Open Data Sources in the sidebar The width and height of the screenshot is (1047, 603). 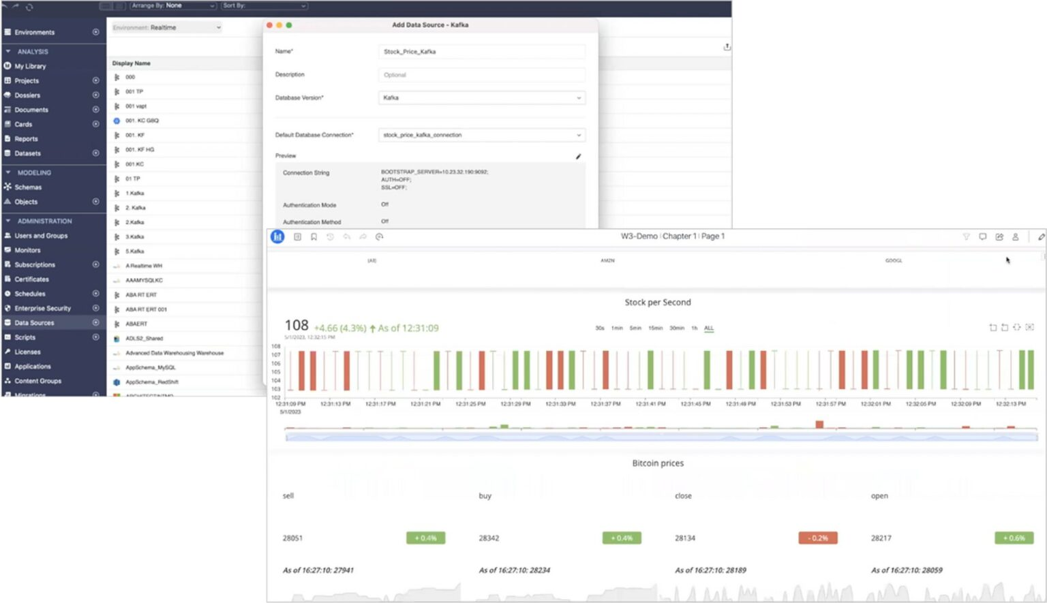click(34, 323)
